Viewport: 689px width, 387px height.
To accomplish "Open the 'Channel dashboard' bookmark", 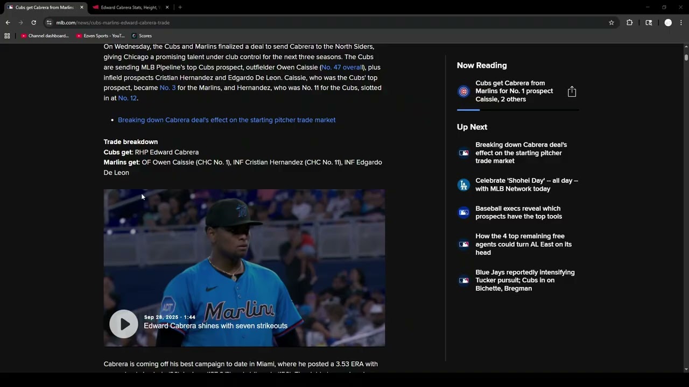I will (x=45, y=36).
